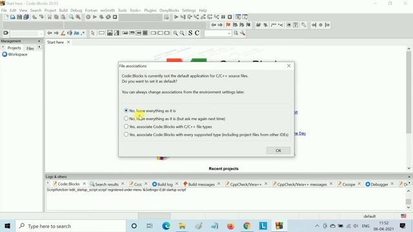413x232 pixels.
Task: Open the Build menu
Action: (63, 10)
